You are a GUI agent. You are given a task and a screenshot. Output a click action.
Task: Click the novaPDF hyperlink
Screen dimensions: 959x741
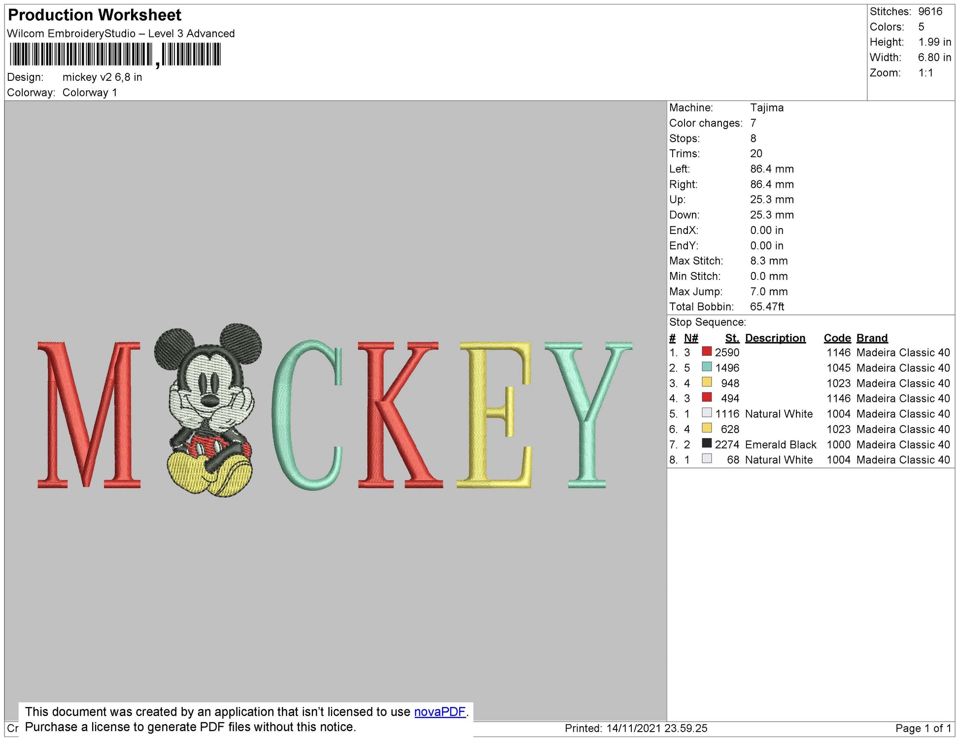coord(440,711)
